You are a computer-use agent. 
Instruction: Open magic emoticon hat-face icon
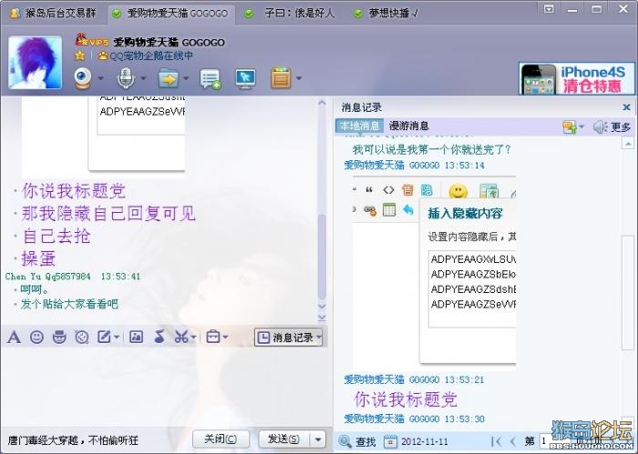coord(59,337)
